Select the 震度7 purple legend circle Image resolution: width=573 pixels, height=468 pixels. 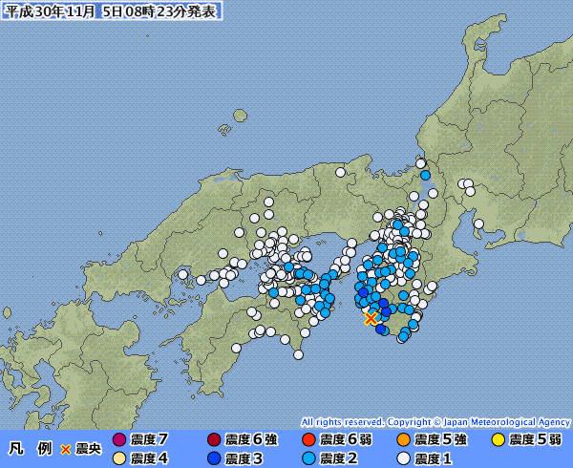click(x=119, y=439)
